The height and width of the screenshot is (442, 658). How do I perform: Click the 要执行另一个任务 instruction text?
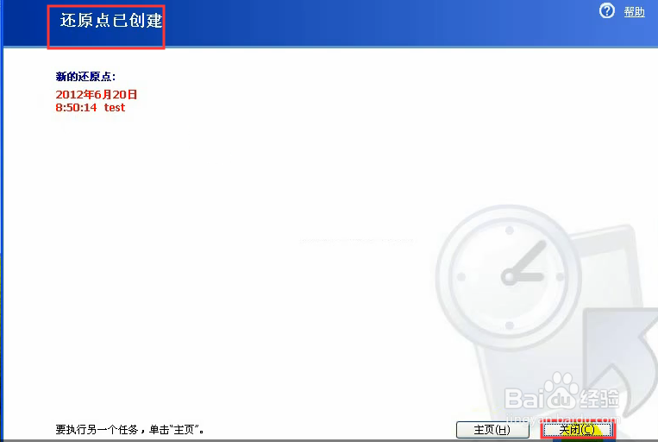(129, 430)
